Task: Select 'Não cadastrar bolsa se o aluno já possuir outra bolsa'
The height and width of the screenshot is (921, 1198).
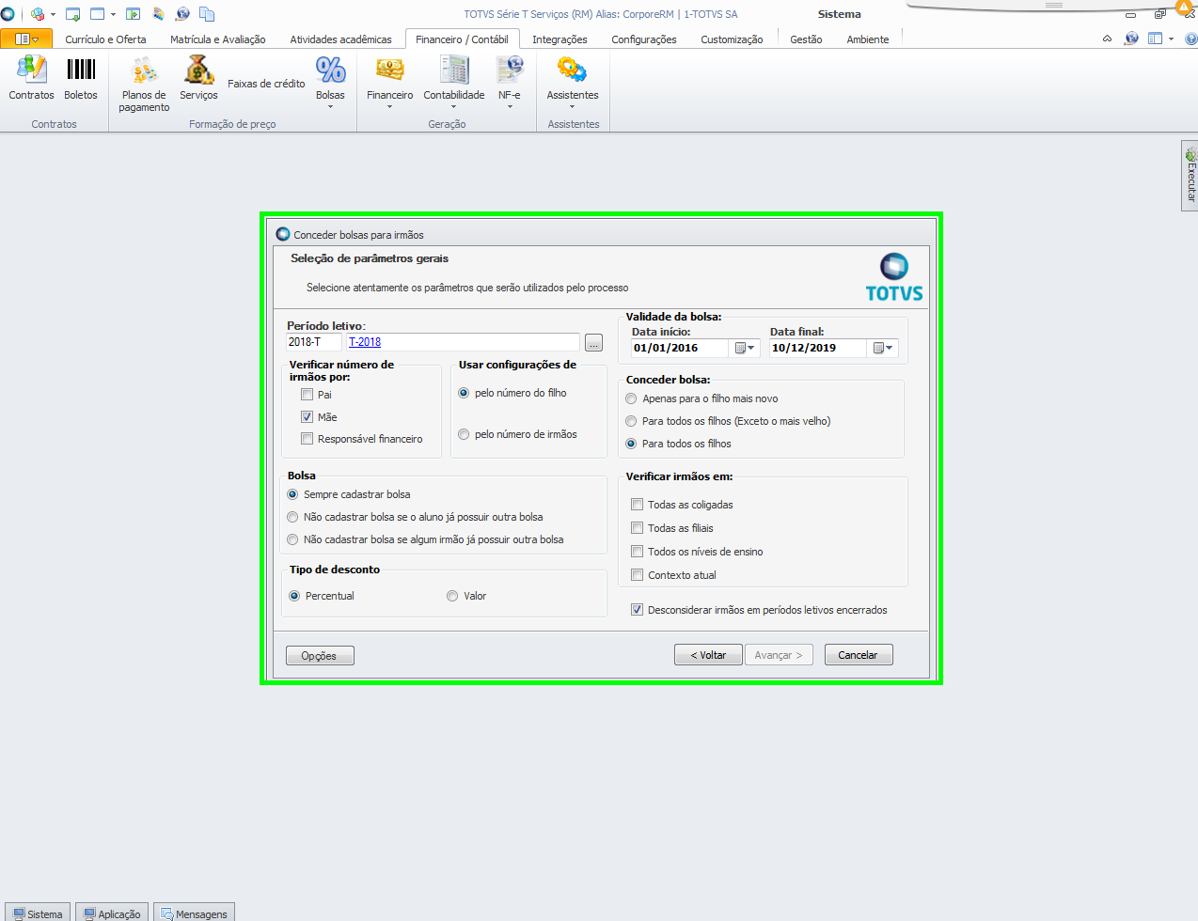Action: (x=292, y=517)
